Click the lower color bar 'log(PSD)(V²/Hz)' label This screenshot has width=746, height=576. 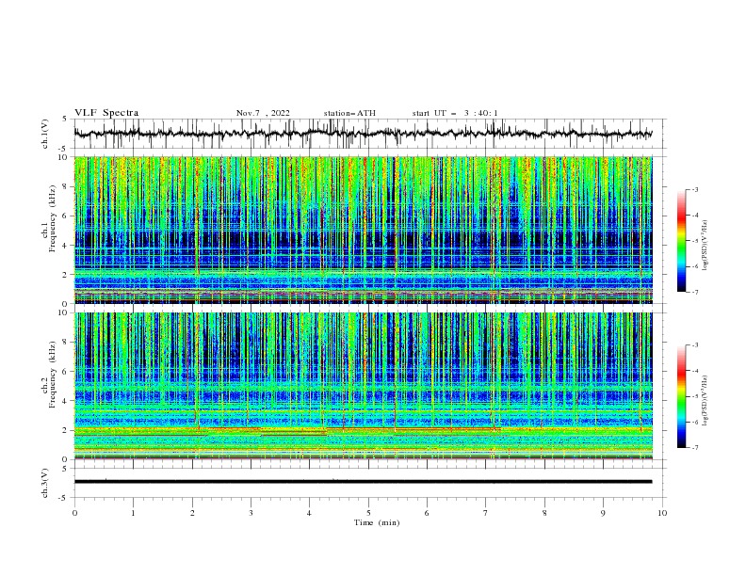click(706, 400)
